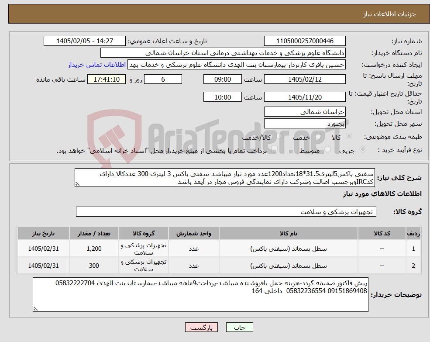Click goods group cell in row 1
Viewport: 430px width, 342px height.
[144, 249]
